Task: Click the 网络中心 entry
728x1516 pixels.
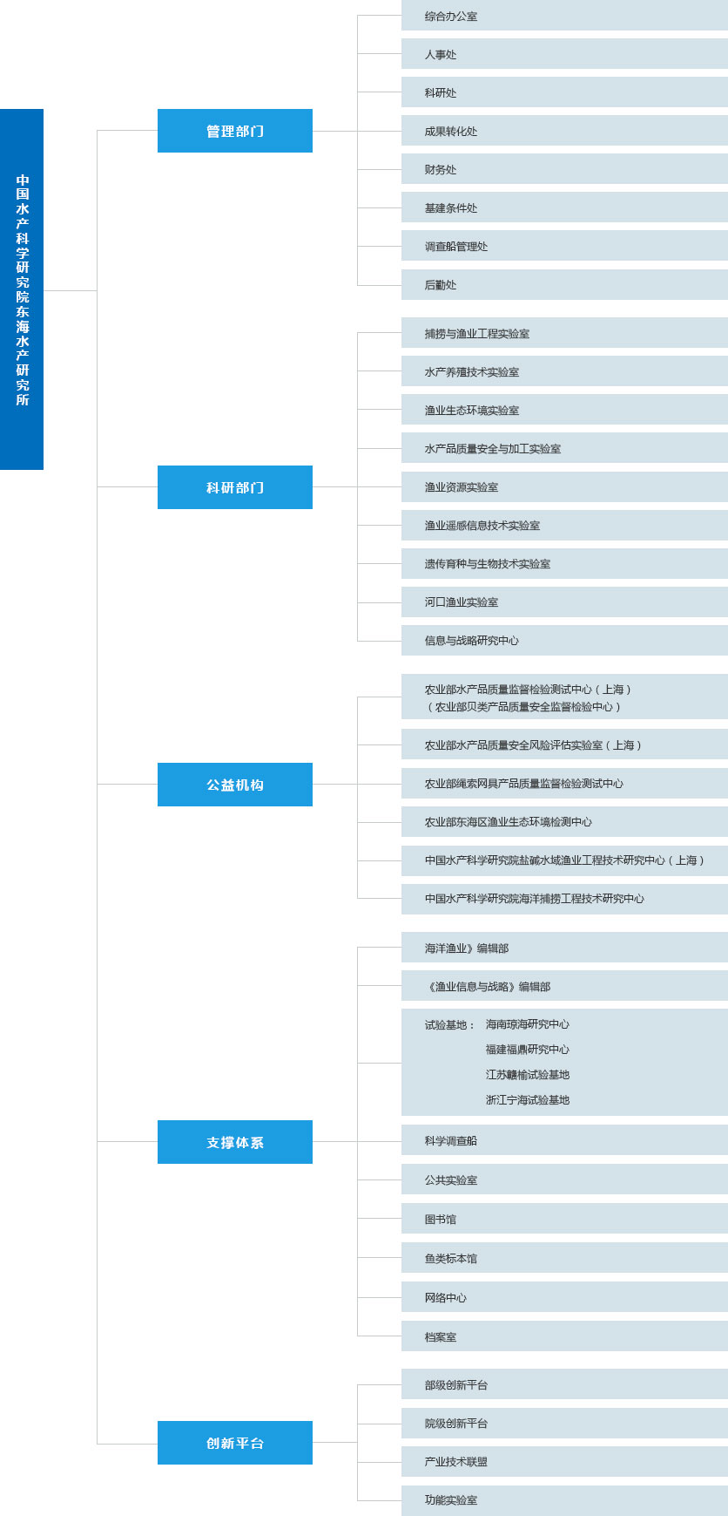Action: 564,1297
